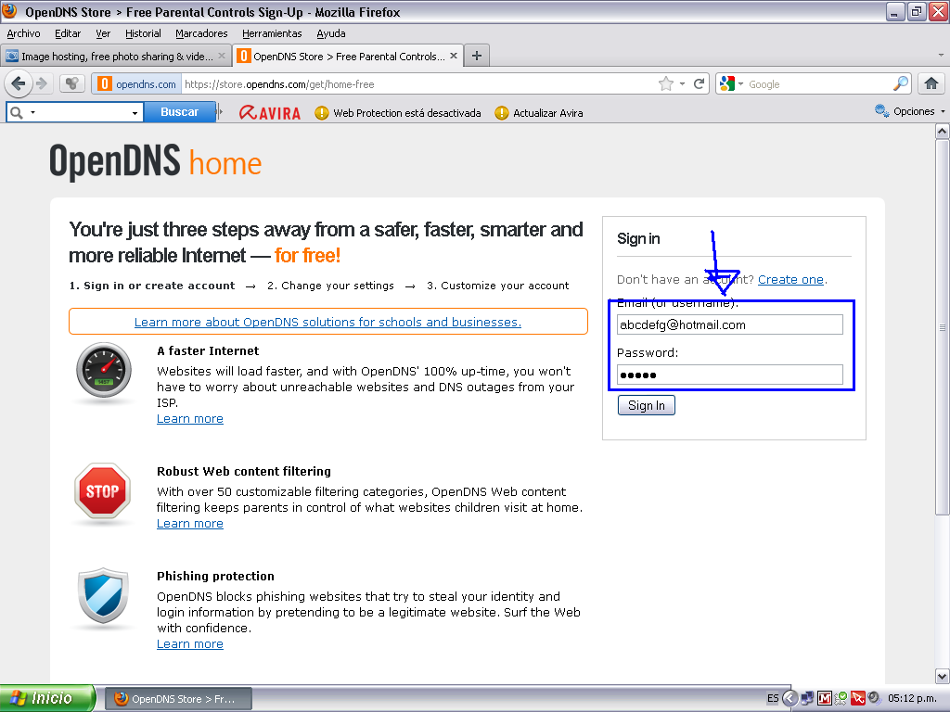This screenshot has height=712, width=950.
Task: Click Learn more under A faster Internet
Action: click(x=189, y=418)
